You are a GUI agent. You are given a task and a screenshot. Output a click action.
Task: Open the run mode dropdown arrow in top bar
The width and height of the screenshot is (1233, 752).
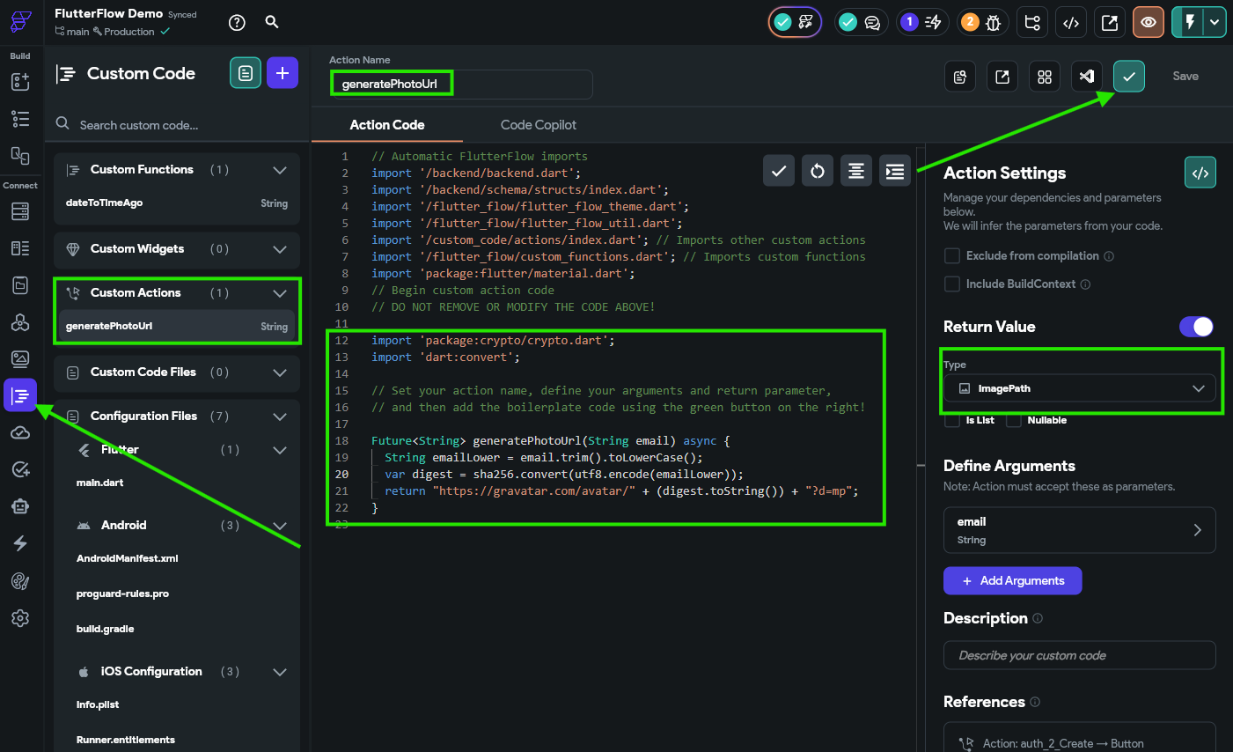1215,22
